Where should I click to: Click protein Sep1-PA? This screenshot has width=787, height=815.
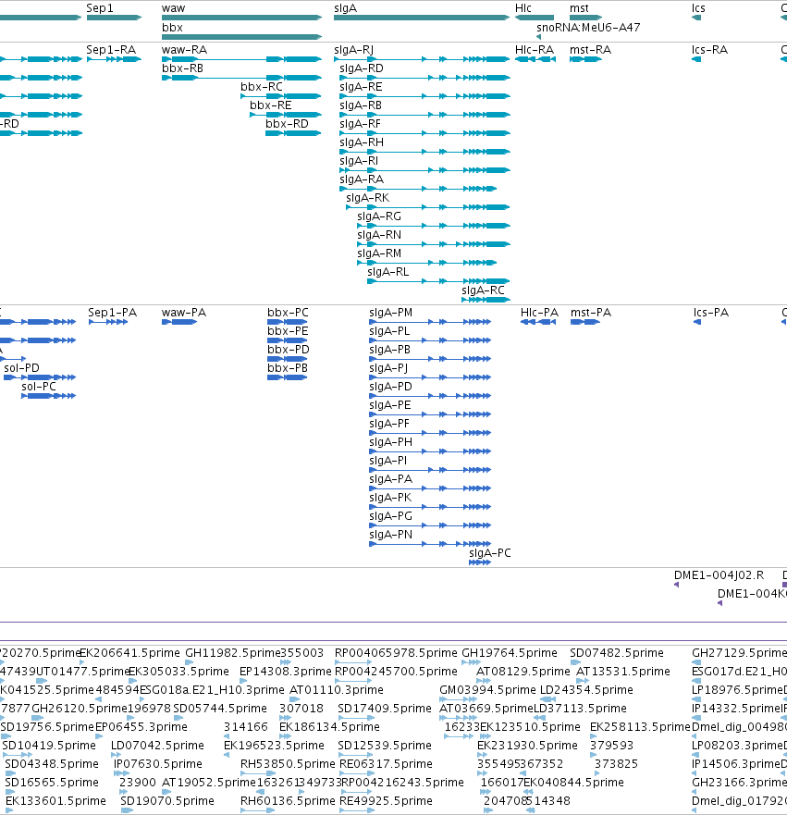point(108,322)
